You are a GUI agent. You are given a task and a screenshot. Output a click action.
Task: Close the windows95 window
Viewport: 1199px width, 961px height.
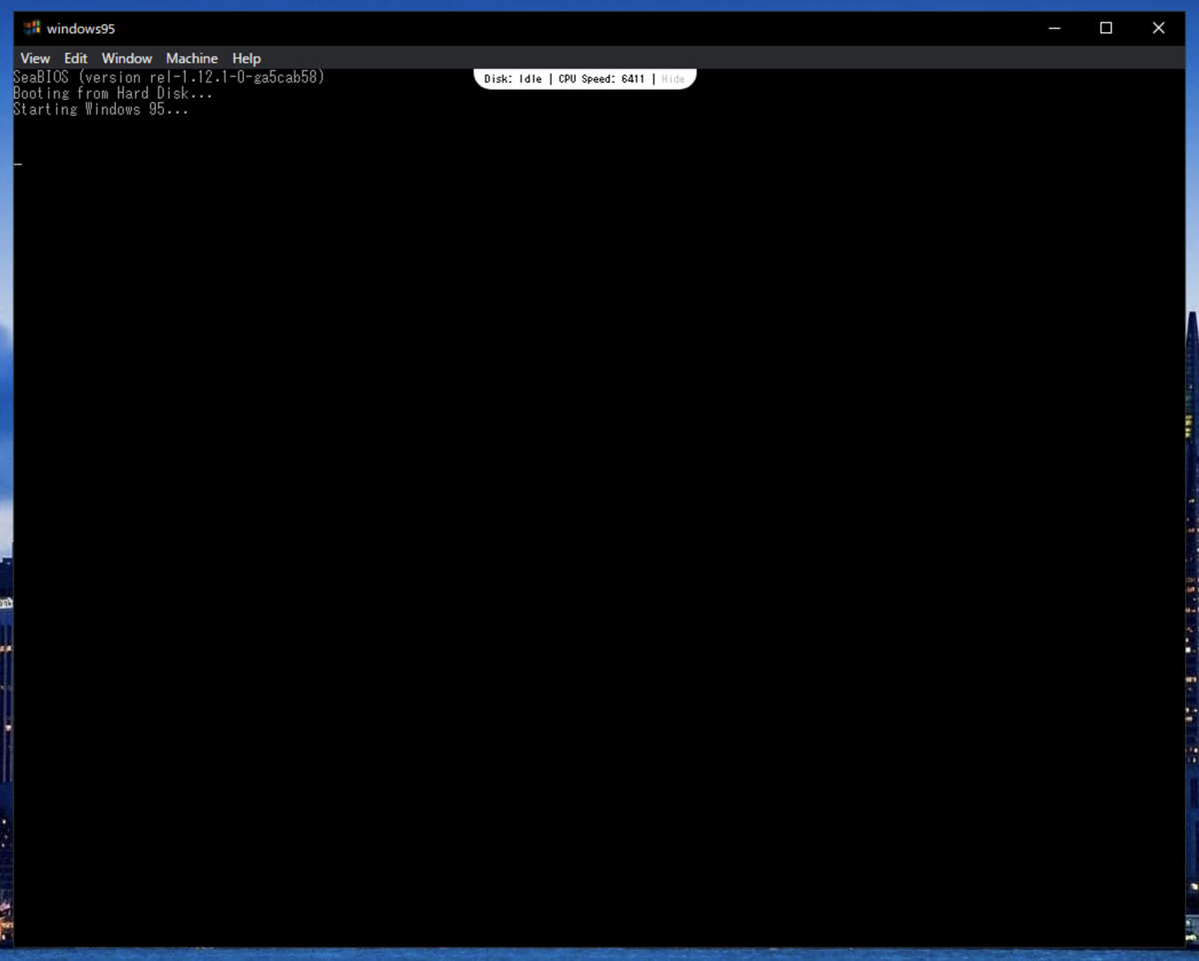coord(1158,28)
